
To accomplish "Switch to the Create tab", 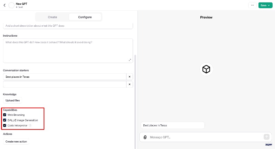I will pos(52,17).
